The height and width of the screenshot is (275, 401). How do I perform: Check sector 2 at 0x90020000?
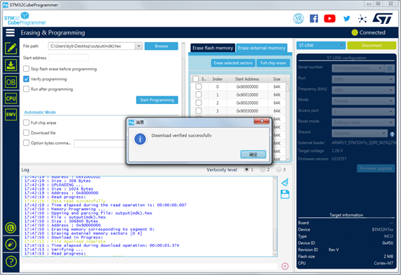click(x=199, y=103)
